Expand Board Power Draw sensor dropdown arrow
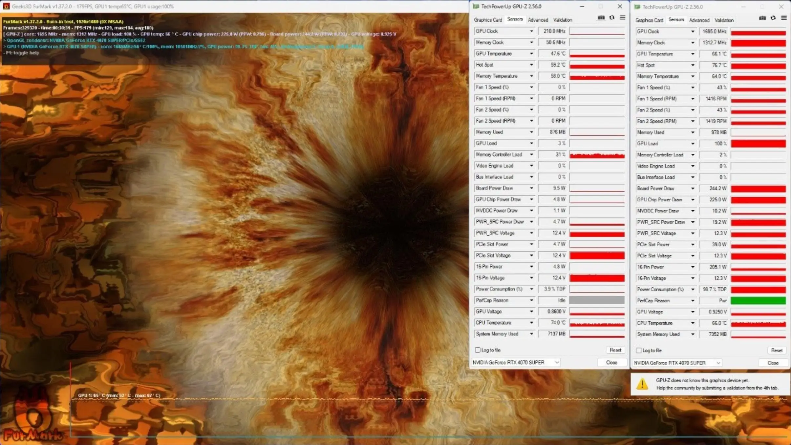791x445 pixels. pyautogui.click(x=531, y=188)
